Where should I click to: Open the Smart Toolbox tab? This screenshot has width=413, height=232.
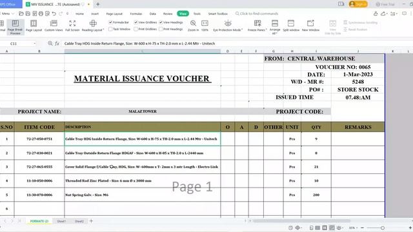pos(218,14)
